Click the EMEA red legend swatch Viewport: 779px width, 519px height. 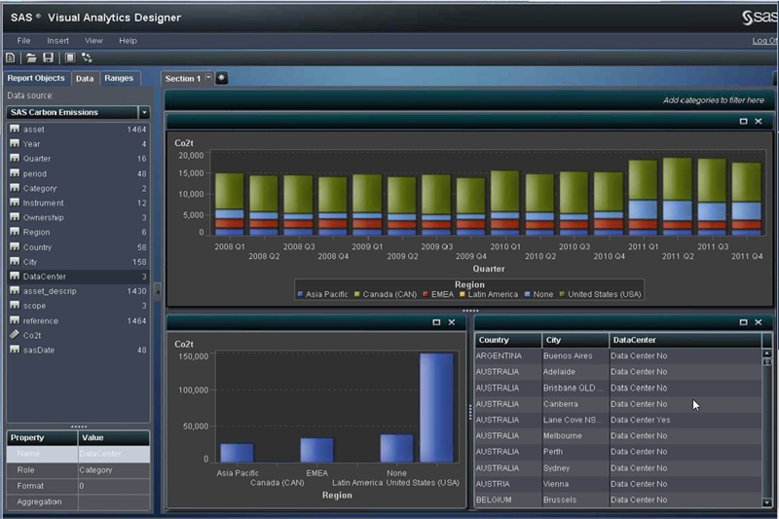(426, 294)
